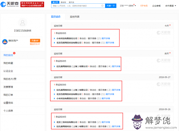This screenshot has width=179, height=131.
Task: Click the 赠送好友VIP link
Action: click(35, 44)
